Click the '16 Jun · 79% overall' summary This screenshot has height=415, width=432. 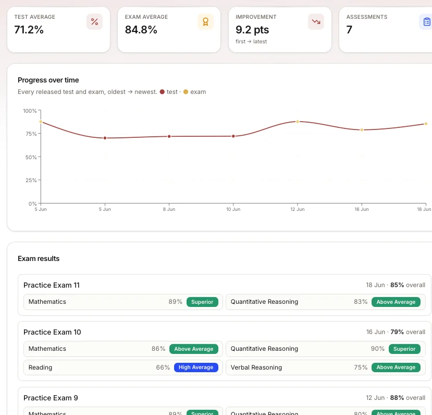point(396,332)
